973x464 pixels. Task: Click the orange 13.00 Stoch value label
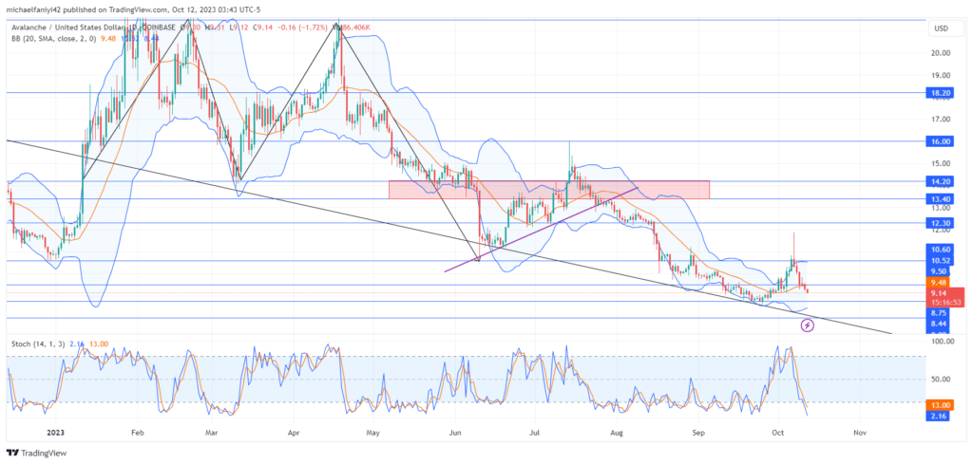coord(942,405)
